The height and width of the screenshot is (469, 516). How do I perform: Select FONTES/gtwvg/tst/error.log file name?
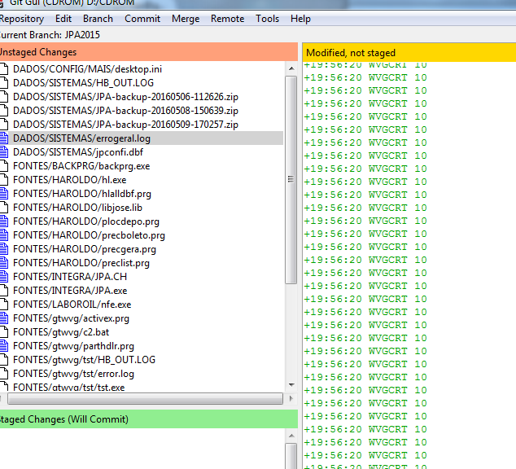[74, 374]
